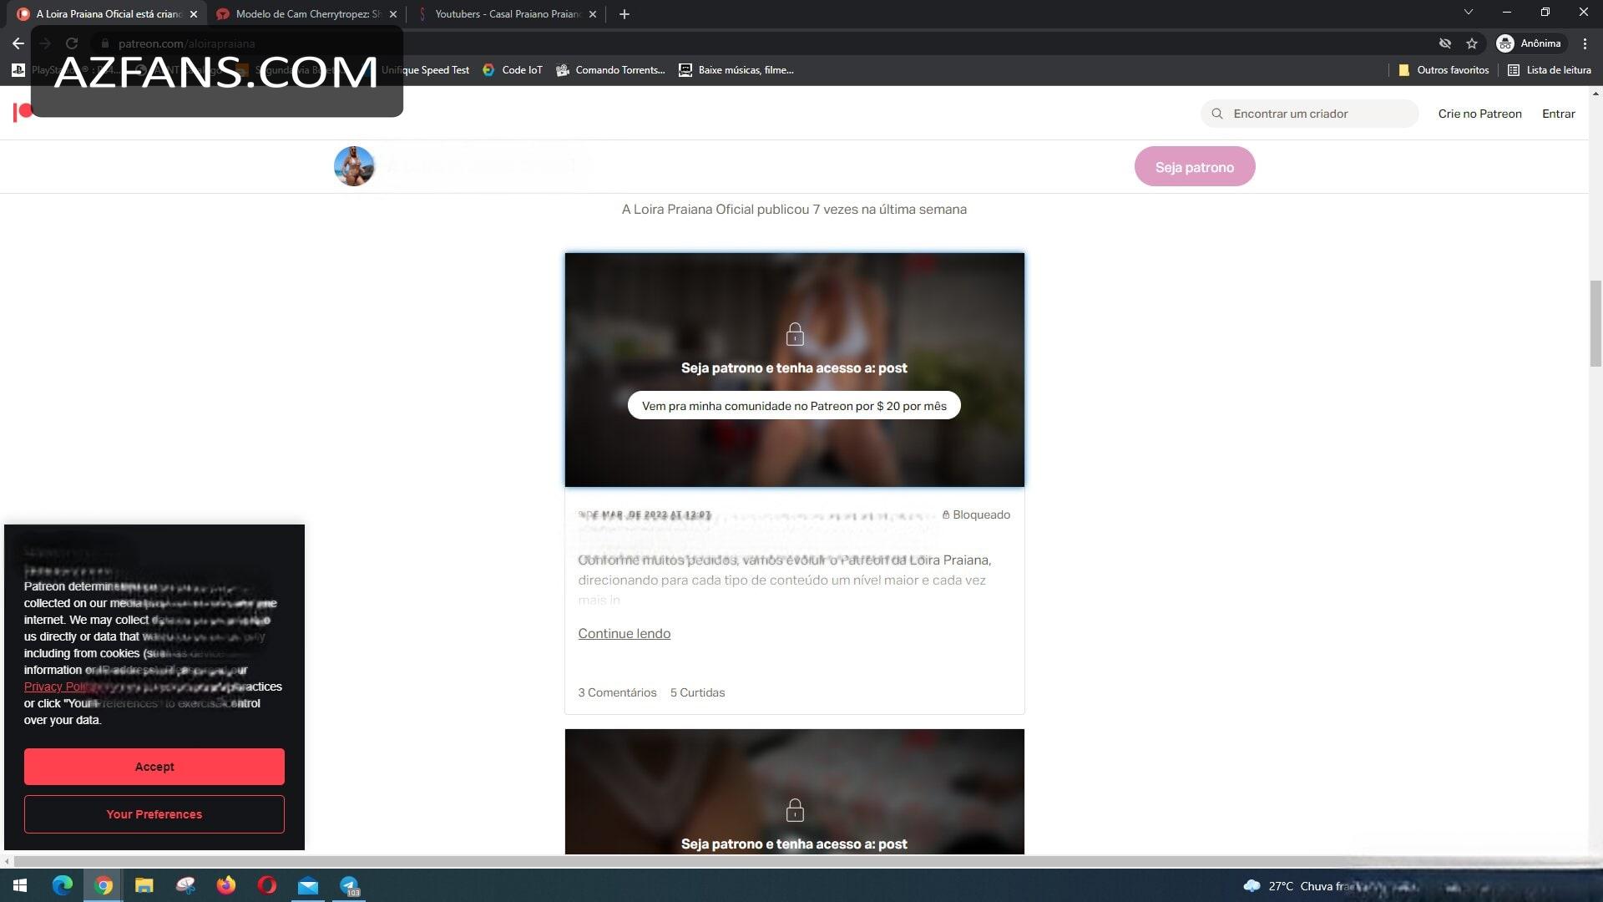
Task: Open 3 Comentários on the post
Action: tap(617, 692)
